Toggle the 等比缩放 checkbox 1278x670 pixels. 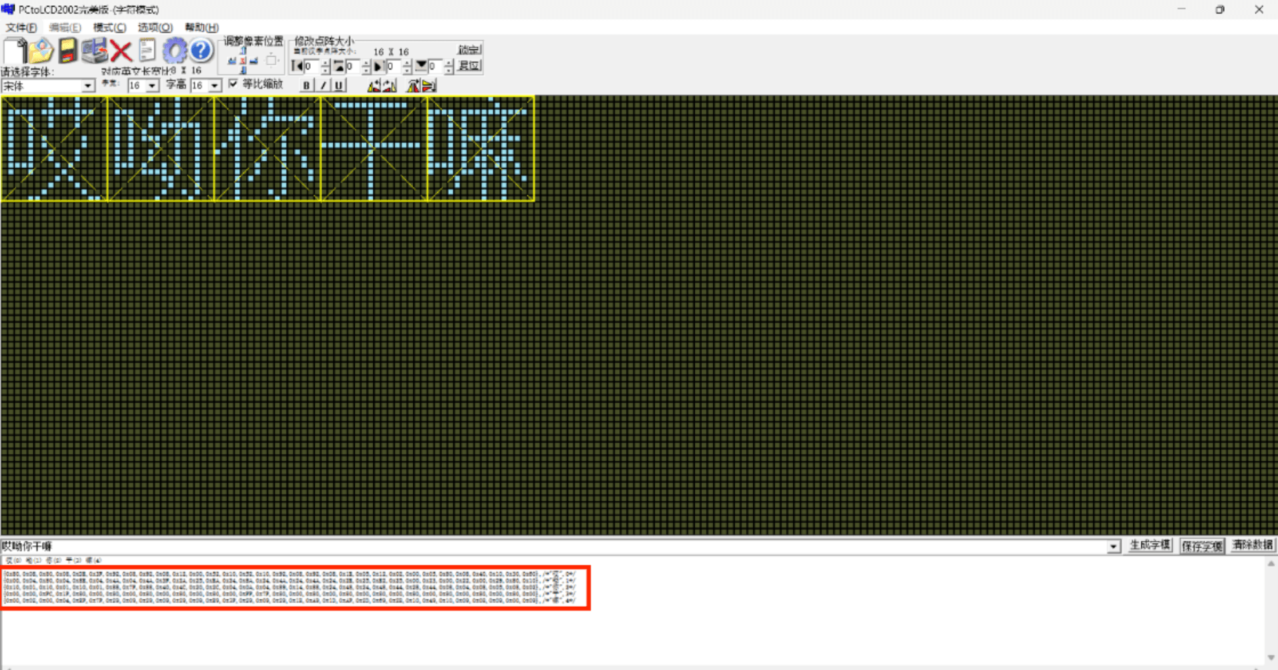pyautogui.click(x=233, y=84)
